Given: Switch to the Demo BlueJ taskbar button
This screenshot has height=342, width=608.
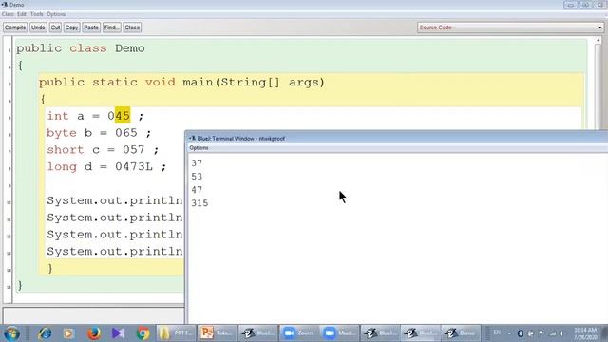Looking at the screenshot, I should (x=461, y=333).
